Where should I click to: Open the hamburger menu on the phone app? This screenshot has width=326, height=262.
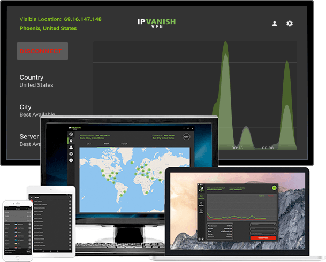tap(6, 209)
